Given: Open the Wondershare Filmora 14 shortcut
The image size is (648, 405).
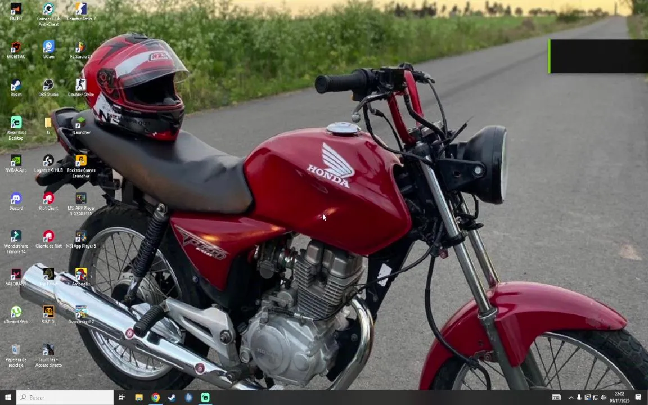Looking at the screenshot, I should click(16, 242).
